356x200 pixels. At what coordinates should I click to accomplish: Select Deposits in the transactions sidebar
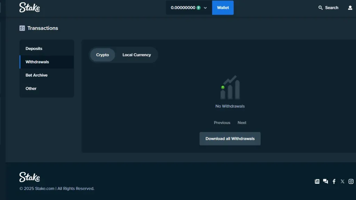(x=34, y=49)
